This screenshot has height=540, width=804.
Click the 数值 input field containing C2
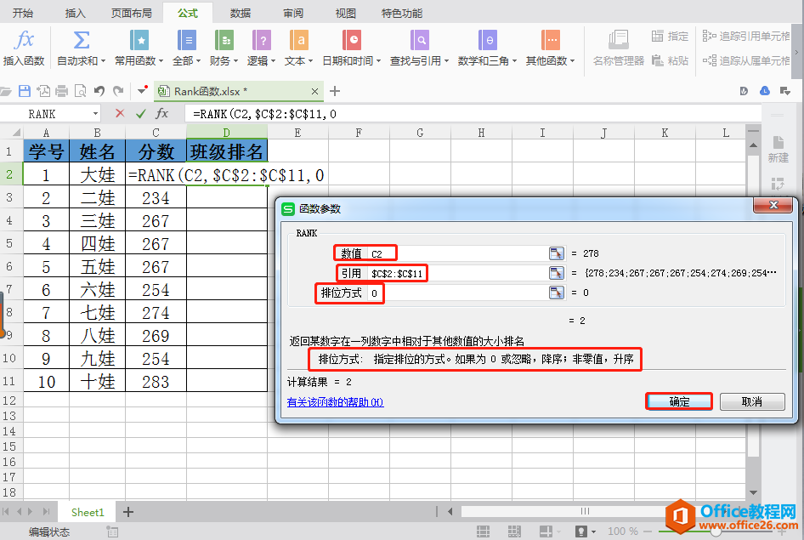[457, 253]
